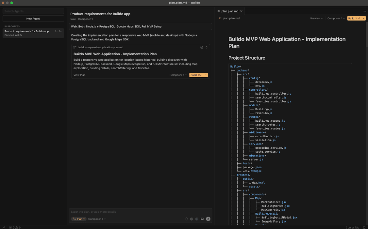368x229 pixels.
Task: Toggle the expand/collapse arrows on plan card
Action: click(207, 47)
